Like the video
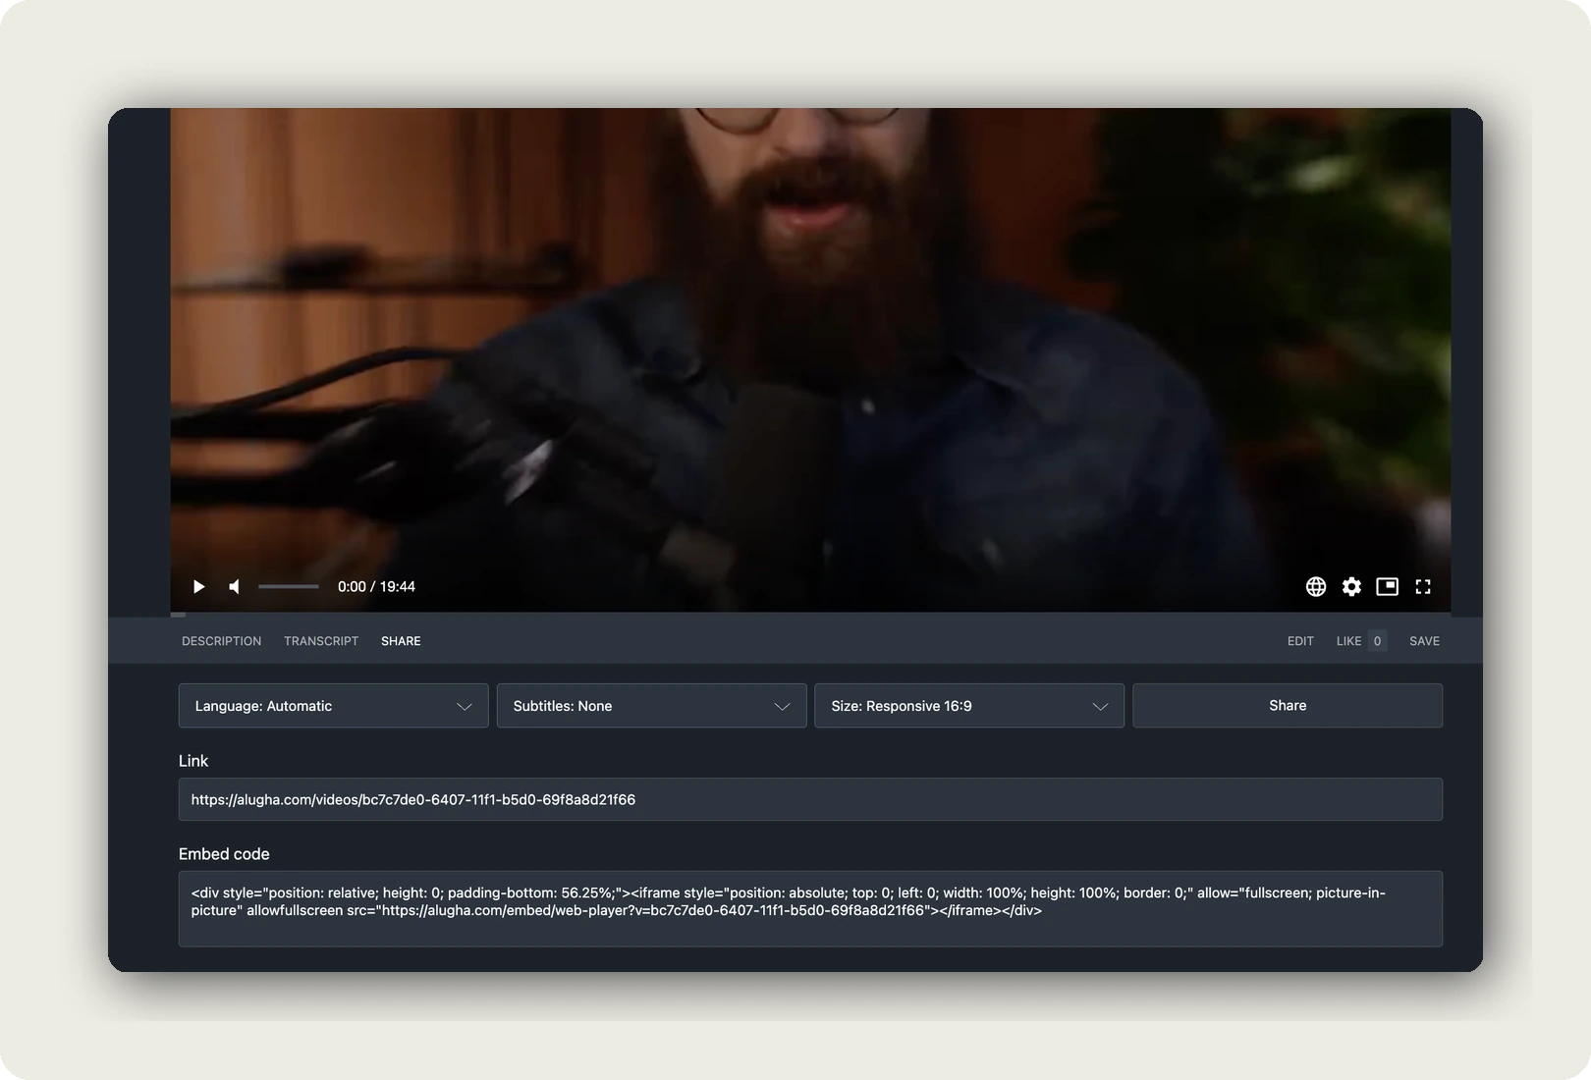The width and height of the screenshot is (1591, 1080). 1348,641
